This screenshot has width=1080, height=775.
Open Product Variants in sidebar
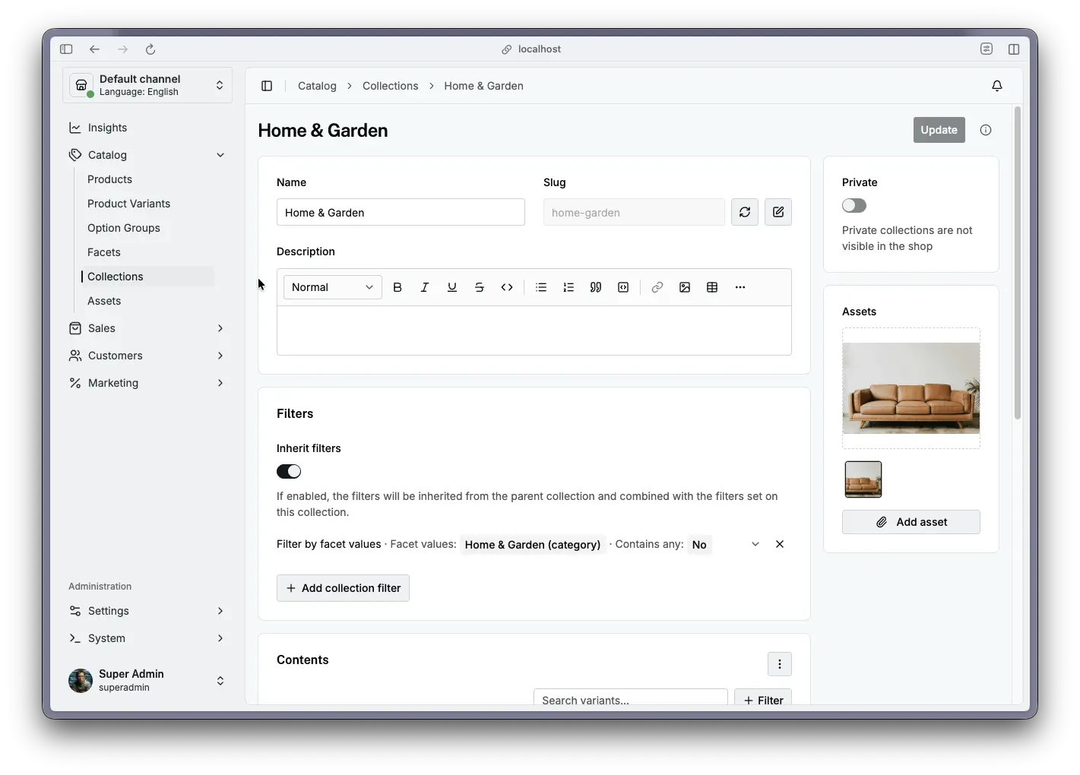click(x=129, y=204)
